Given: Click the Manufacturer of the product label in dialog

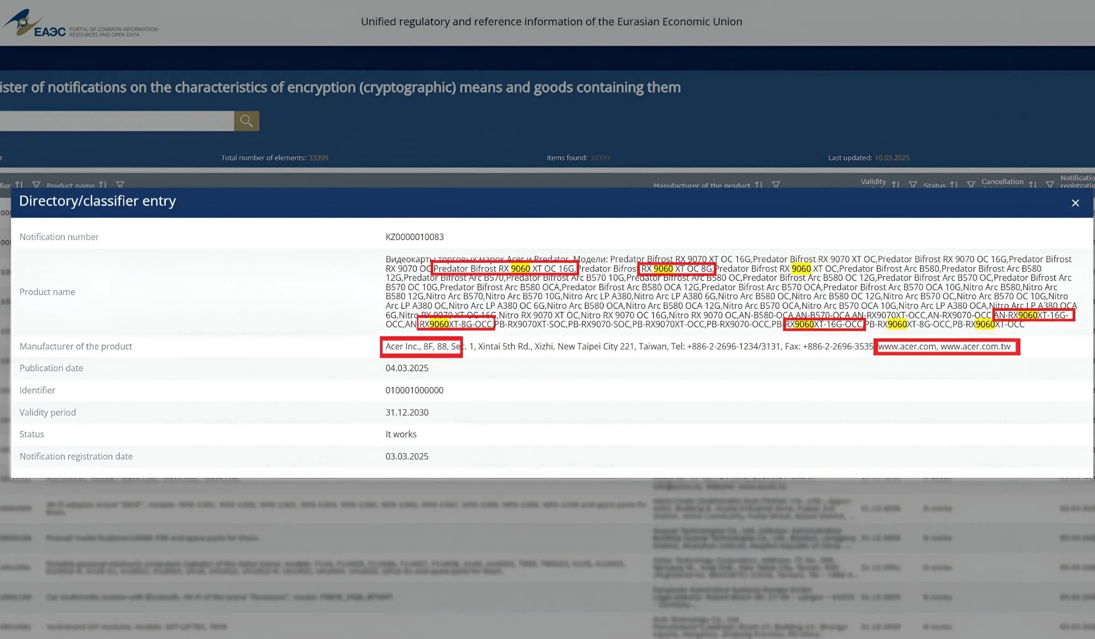Looking at the screenshot, I should point(76,346).
